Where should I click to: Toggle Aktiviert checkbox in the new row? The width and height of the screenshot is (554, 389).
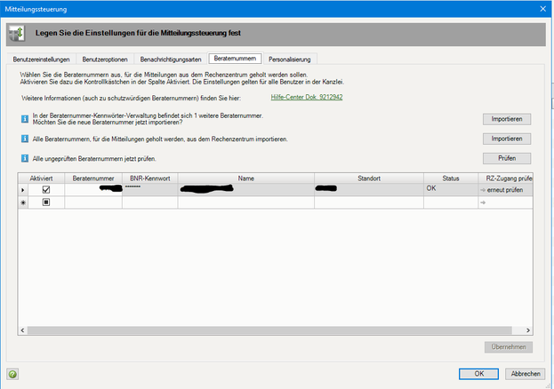point(45,202)
